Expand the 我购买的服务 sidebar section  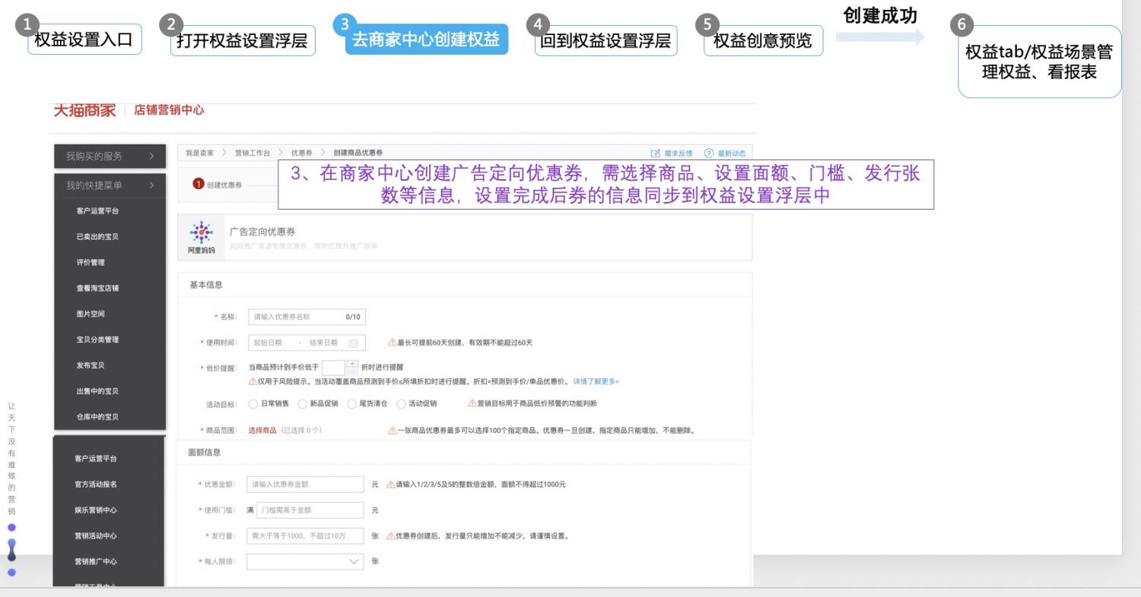[109, 156]
